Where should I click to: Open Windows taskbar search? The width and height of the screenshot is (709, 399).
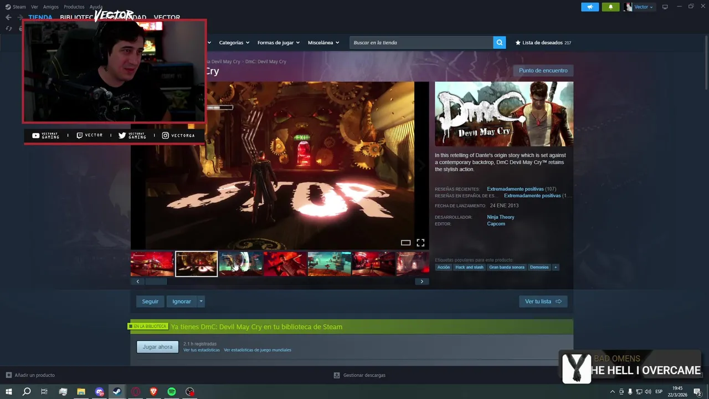(x=27, y=392)
